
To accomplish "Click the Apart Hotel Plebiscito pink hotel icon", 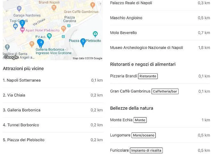I will coord(22,30).
